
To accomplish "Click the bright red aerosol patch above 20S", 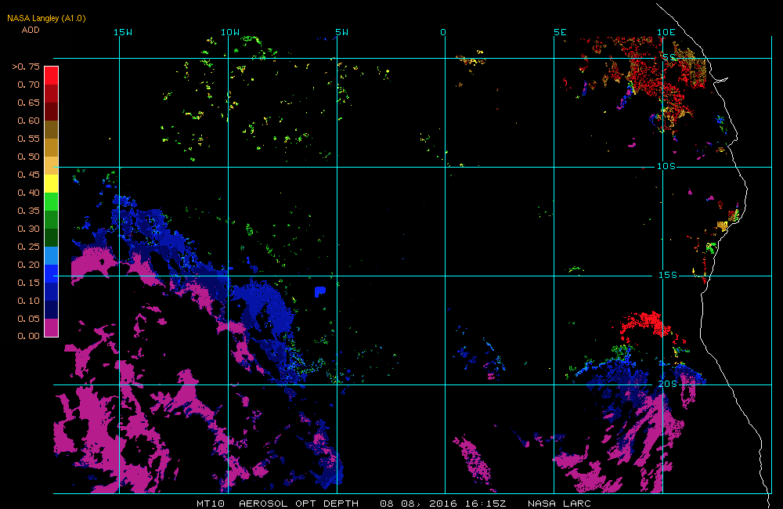I will pyautogui.click(x=644, y=323).
